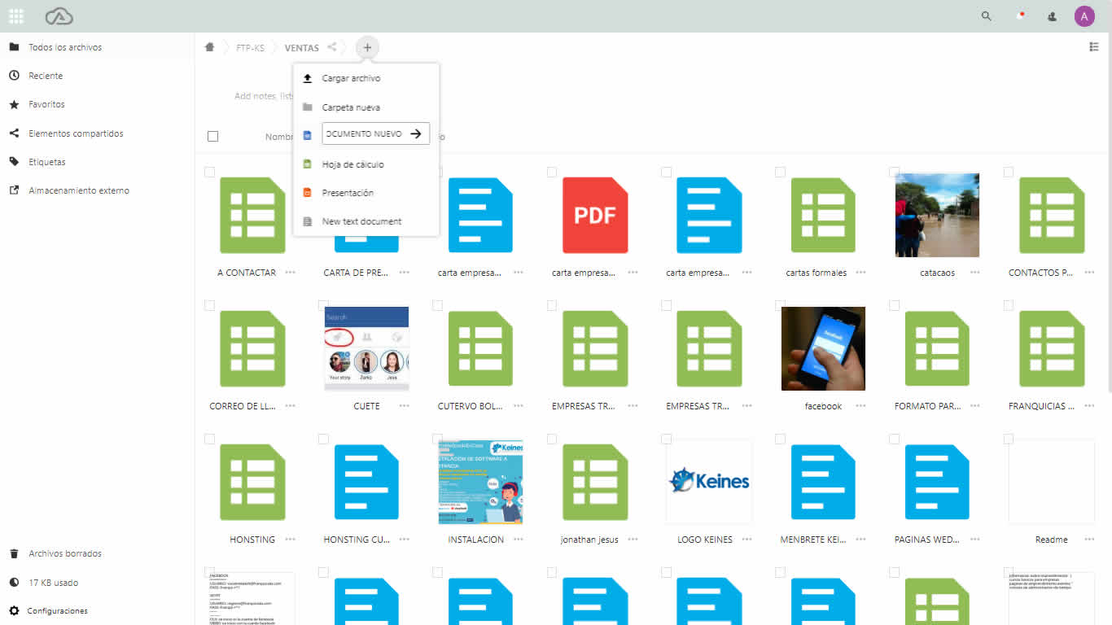Click FTP-KS in the breadcrumb
This screenshot has width=1112, height=625.
[x=250, y=48]
